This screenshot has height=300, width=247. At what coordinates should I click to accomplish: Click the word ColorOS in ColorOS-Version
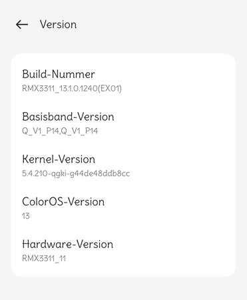coord(43,201)
